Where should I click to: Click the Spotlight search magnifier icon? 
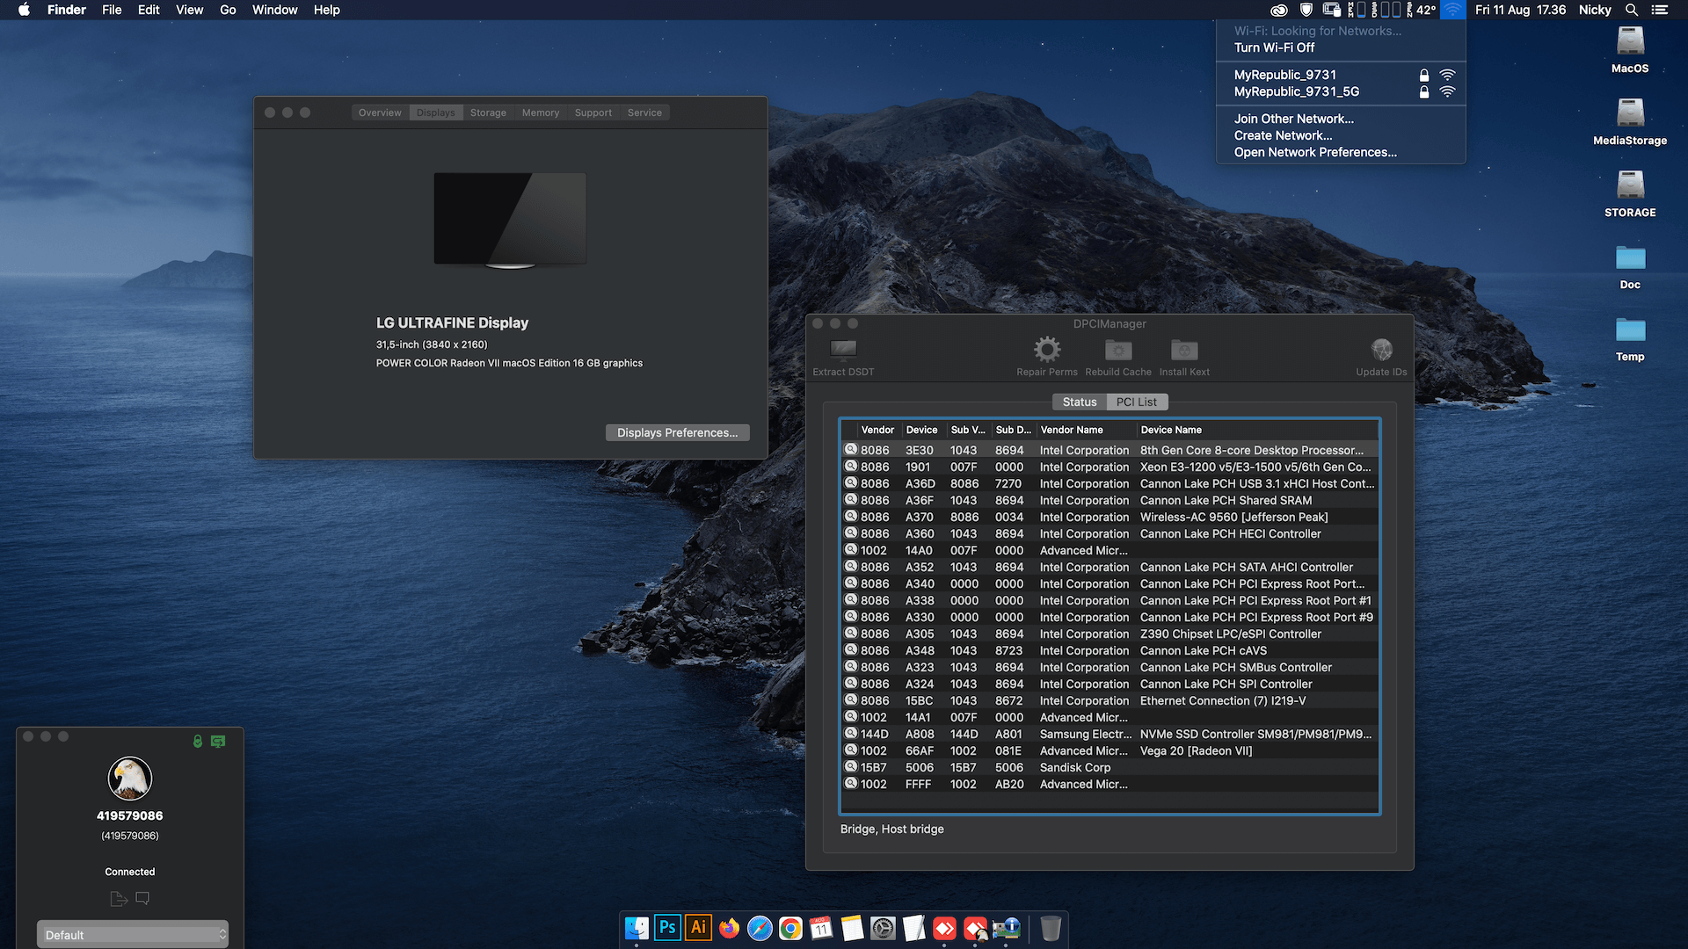(x=1631, y=10)
